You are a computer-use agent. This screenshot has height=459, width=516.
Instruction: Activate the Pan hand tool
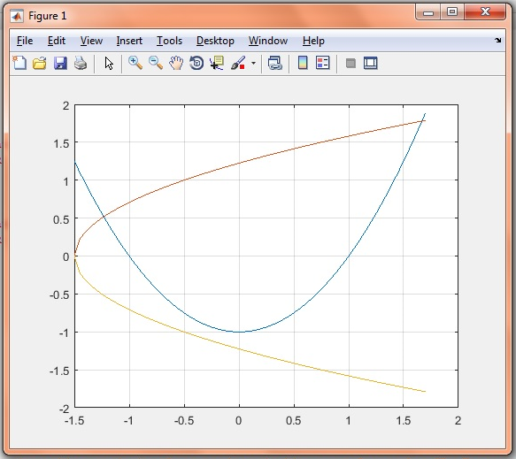(x=176, y=63)
